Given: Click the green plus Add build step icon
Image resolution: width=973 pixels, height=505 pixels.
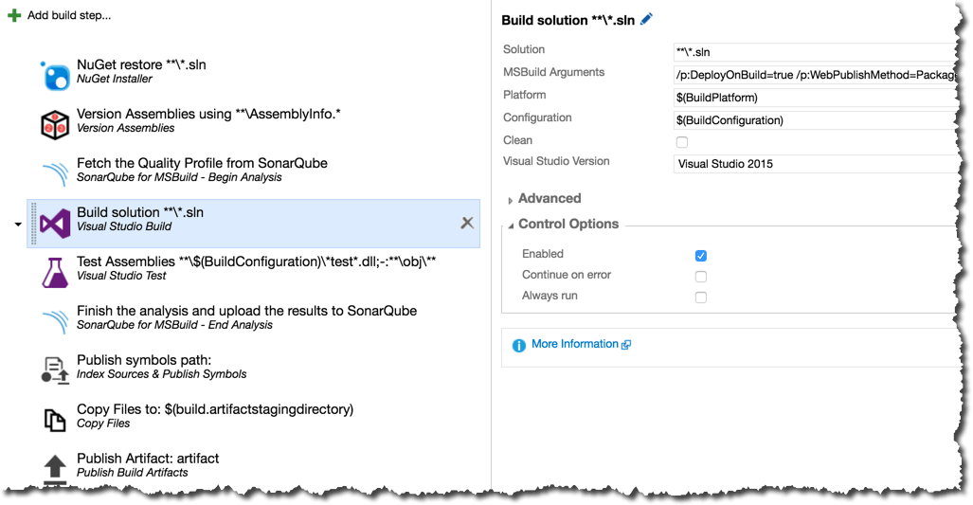Looking at the screenshot, I should click(14, 15).
